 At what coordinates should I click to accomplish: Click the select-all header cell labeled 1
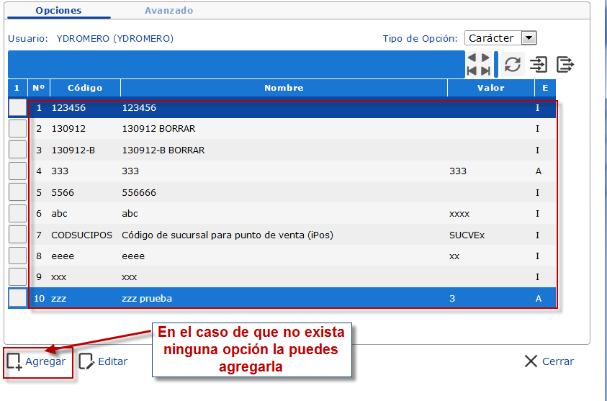tap(17, 88)
